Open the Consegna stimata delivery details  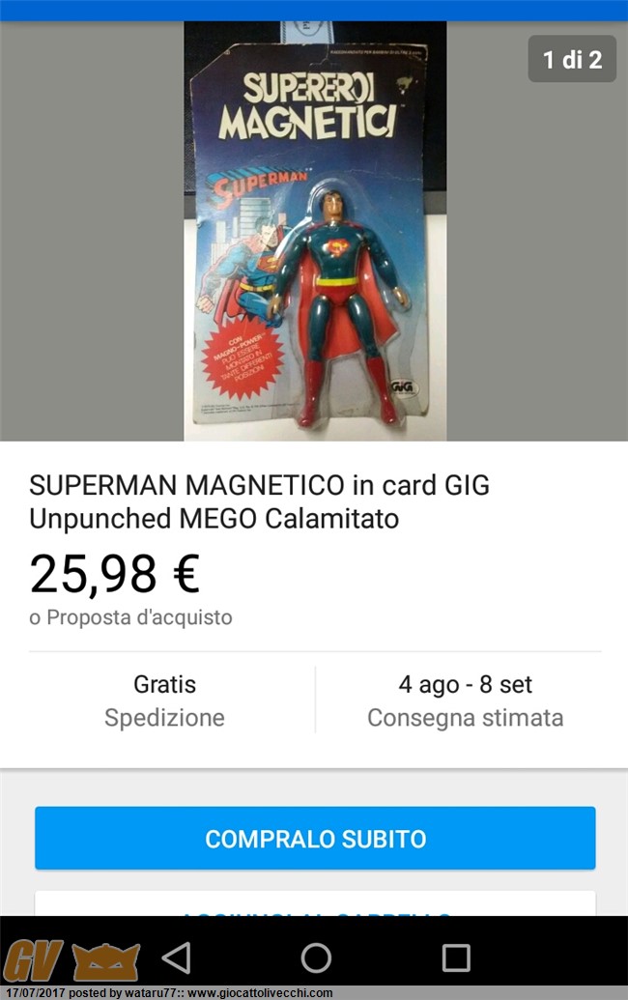465,700
